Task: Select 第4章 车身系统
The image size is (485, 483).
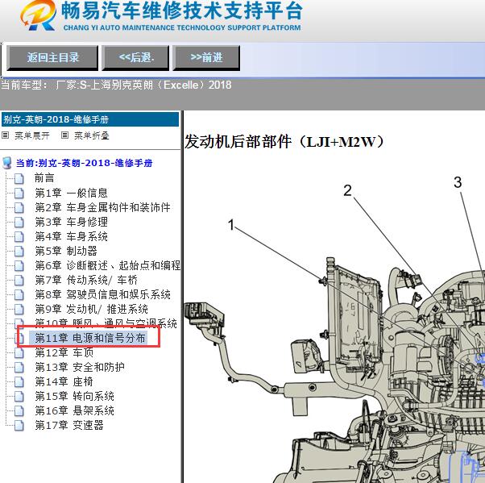Action: [x=71, y=236]
